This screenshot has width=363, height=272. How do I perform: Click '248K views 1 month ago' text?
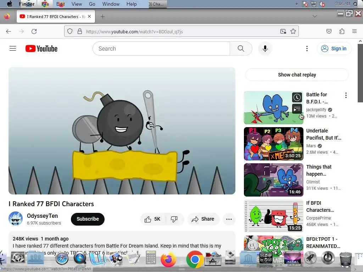point(41,239)
